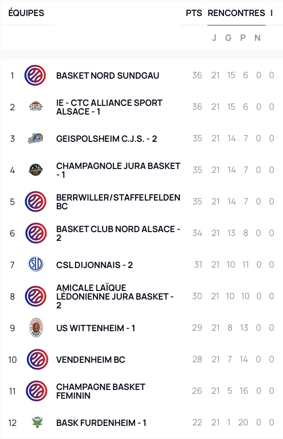Click the Bask Furdenheim green logo

pos(37,422)
